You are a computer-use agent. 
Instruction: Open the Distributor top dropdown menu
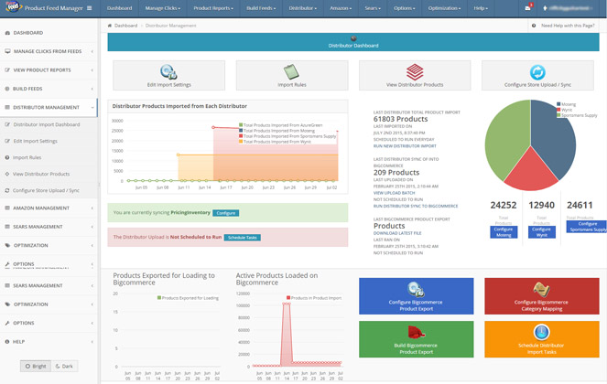303,8
